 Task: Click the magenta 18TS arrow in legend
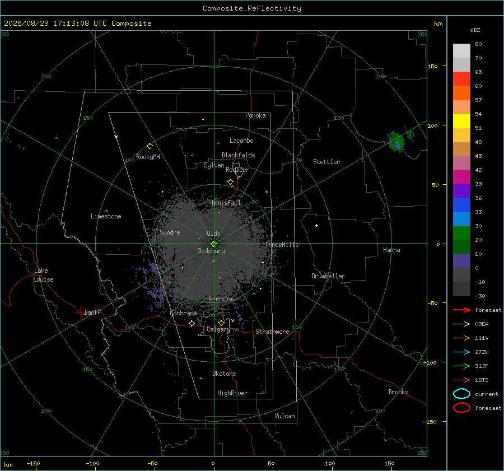[x=461, y=380]
